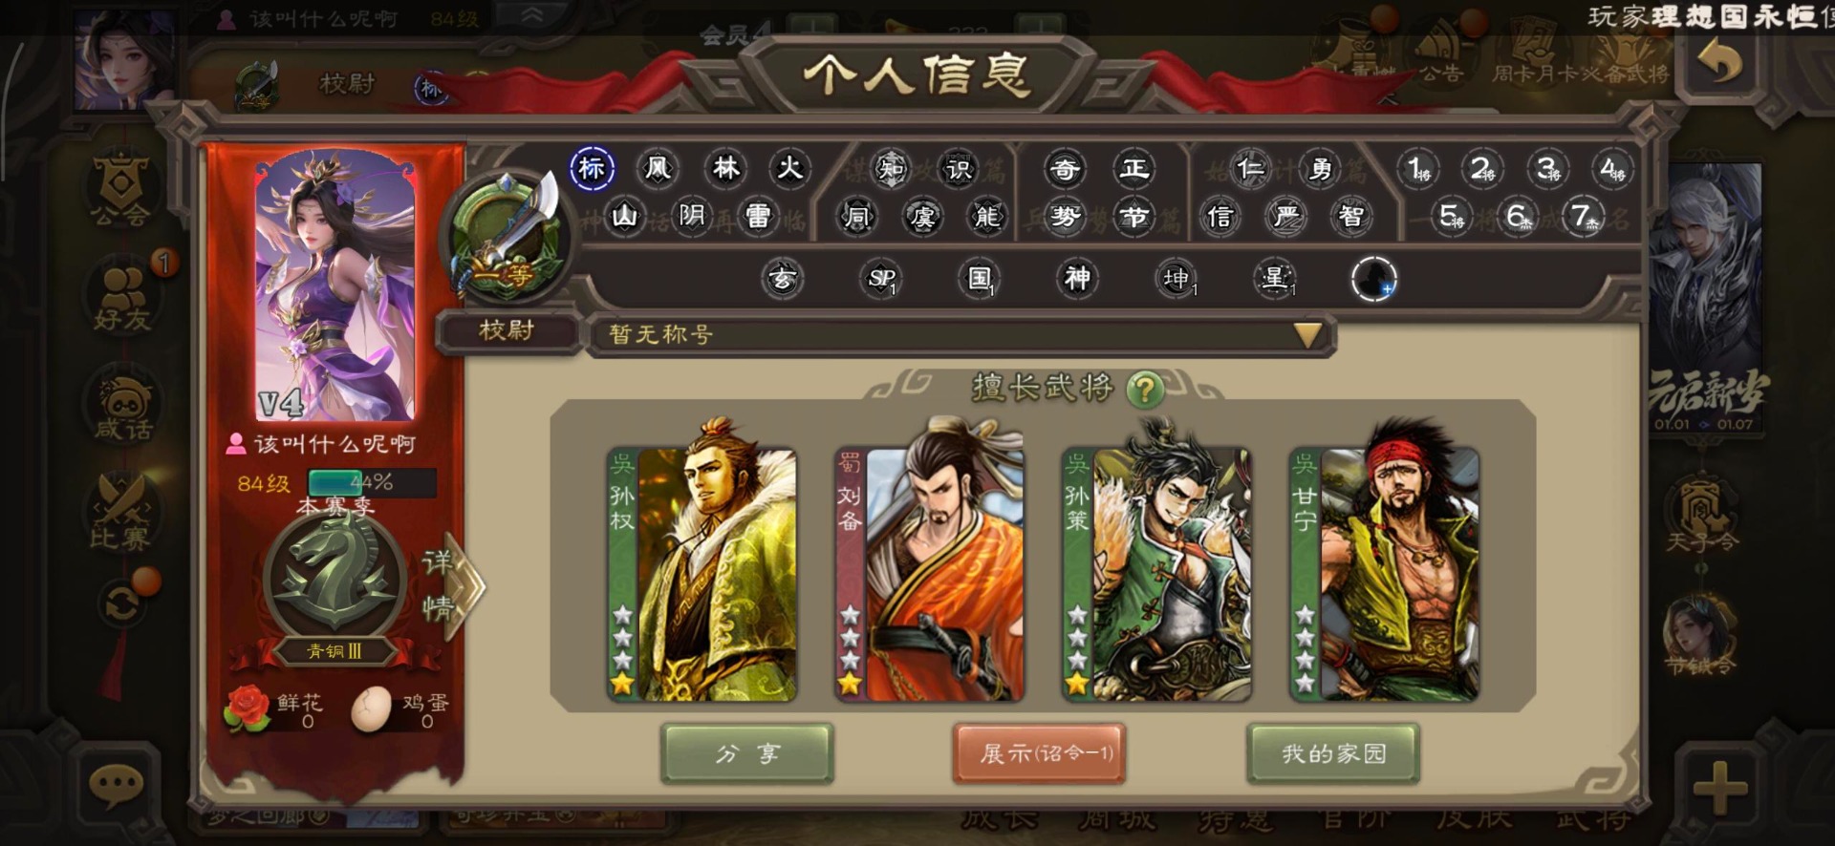Open the 公会 guild sidebar item
1835x846 pixels.
(x=121, y=189)
